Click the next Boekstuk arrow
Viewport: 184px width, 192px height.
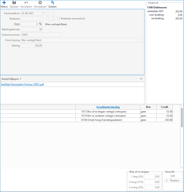52,19
